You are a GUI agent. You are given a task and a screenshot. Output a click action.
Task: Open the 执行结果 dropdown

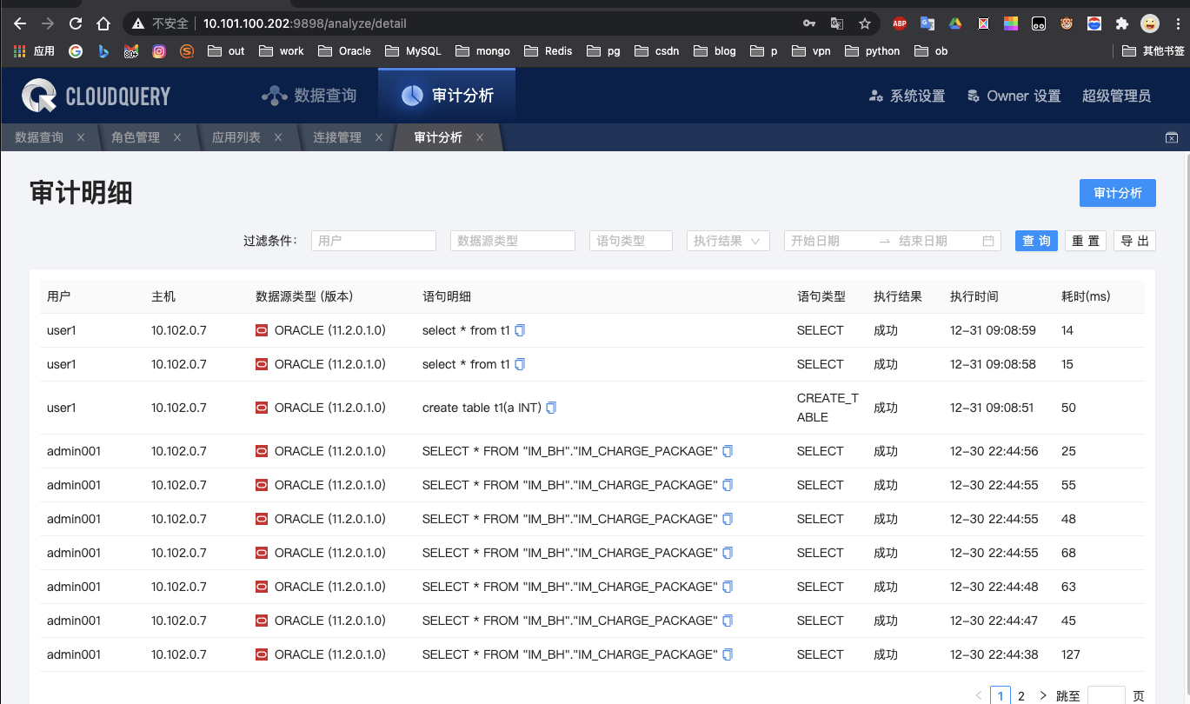tap(728, 241)
